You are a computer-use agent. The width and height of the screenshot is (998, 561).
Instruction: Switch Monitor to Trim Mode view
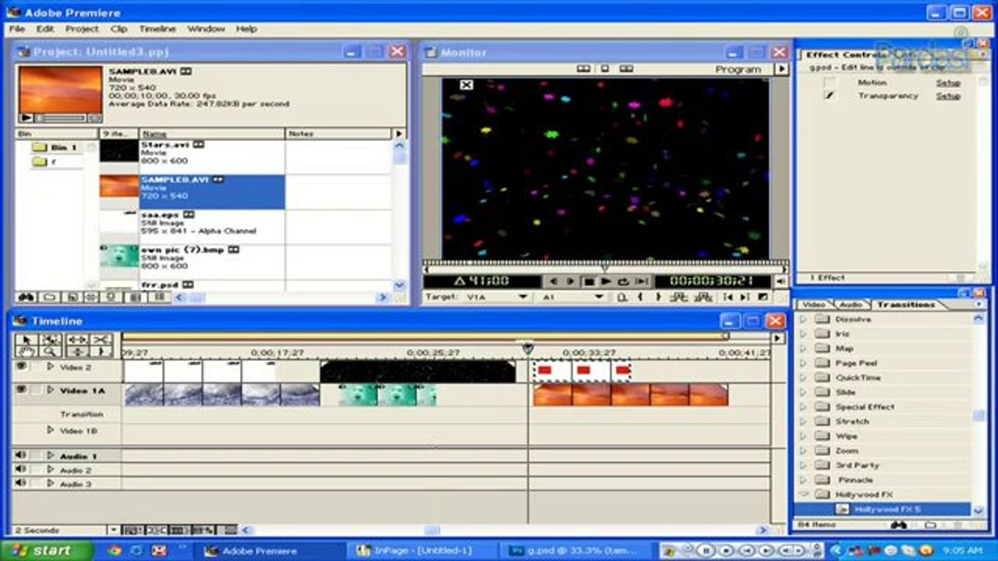626,69
